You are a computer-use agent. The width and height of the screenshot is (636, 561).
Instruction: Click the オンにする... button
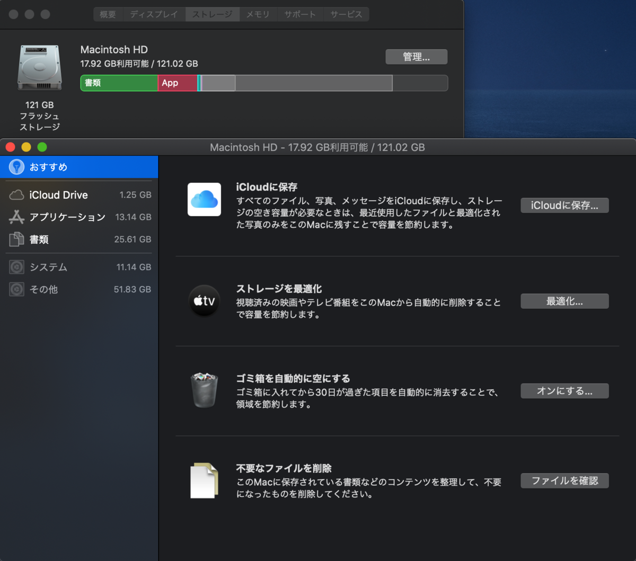point(564,391)
